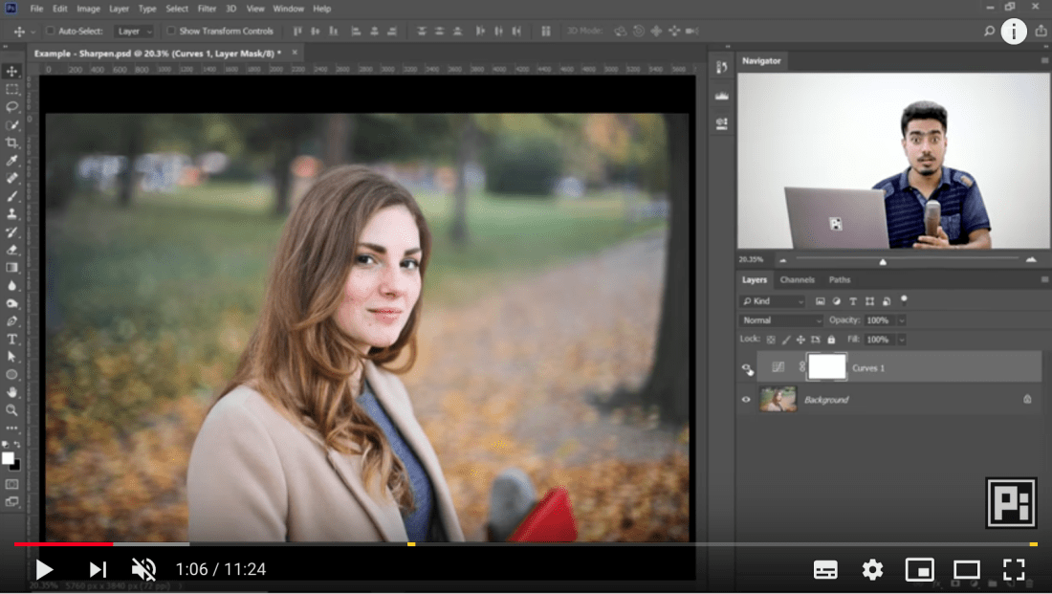Open the layer Kind filter dropdown
This screenshot has width=1052, height=594.
(x=774, y=301)
